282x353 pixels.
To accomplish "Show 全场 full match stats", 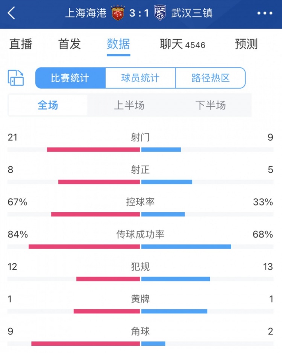I will [x=48, y=105].
